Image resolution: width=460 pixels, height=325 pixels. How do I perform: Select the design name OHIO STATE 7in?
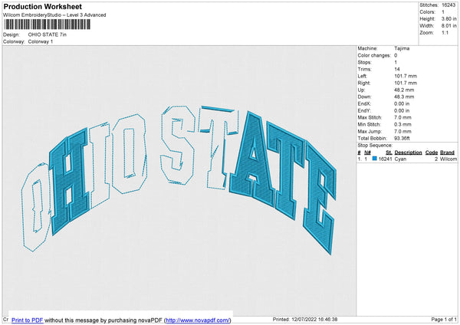pos(48,34)
